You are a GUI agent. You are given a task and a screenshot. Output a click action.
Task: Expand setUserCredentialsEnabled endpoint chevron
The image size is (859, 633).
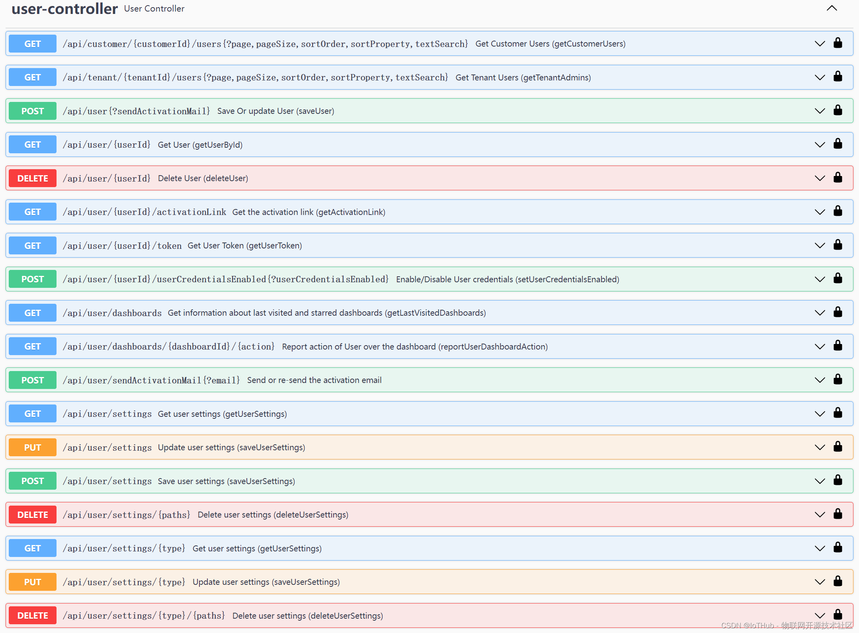pos(820,279)
